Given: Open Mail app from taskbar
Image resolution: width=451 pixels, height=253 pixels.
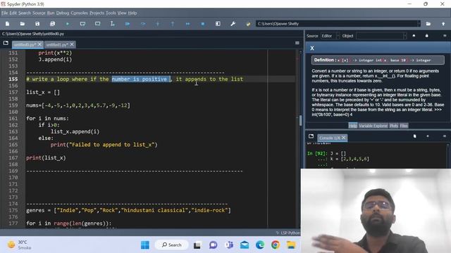Looking at the screenshot, I should pos(245,245).
